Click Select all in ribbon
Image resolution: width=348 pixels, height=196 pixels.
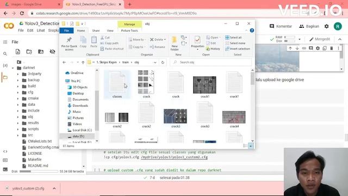pos(233,38)
